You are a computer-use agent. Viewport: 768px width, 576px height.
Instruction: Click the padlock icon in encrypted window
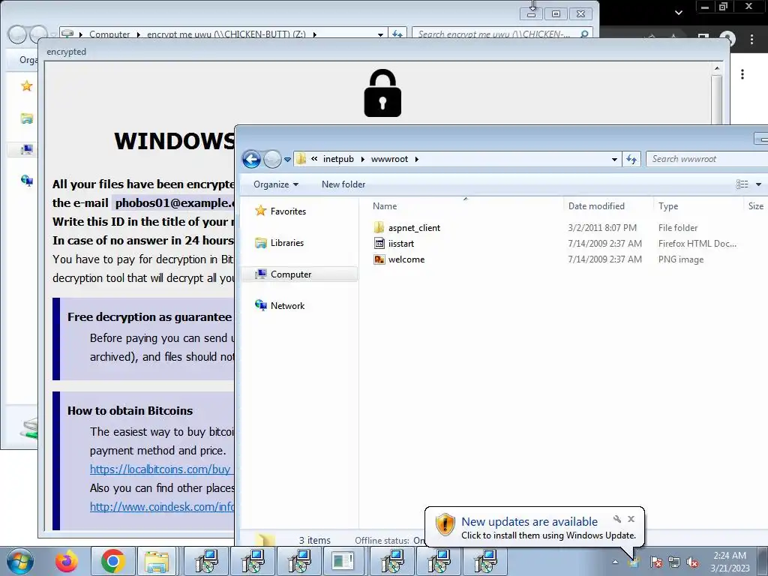click(x=382, y=94)
